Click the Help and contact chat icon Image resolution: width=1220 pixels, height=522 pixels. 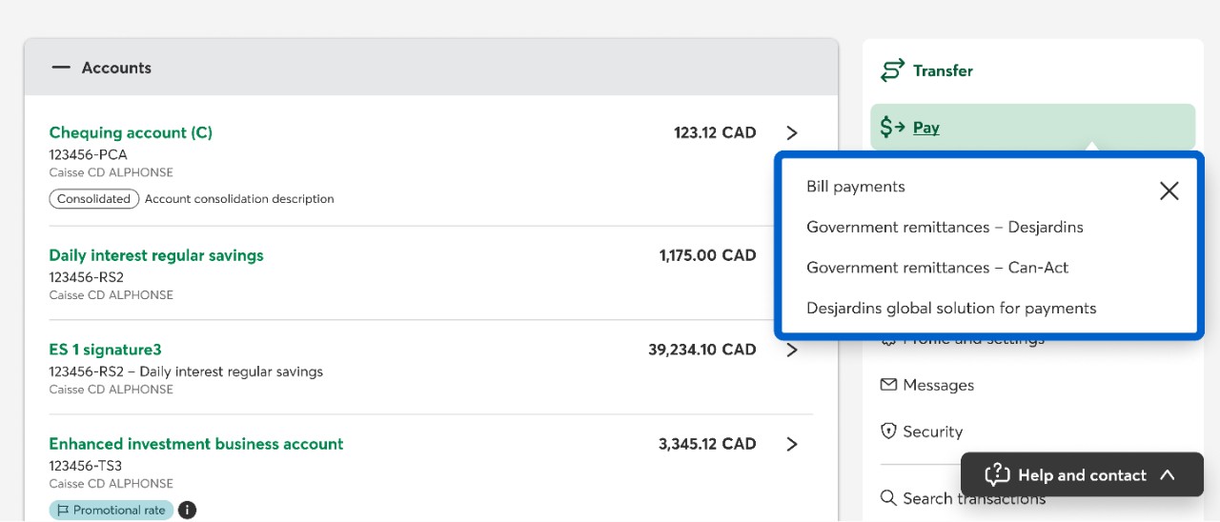[997, 474]
